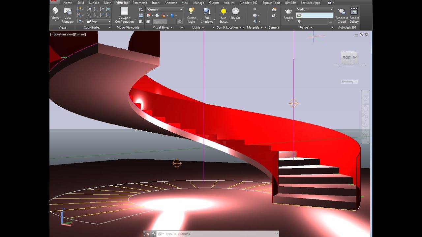The height and width of the screenshot is (237, 422).
Task: Click the [Custom View] viewport label
Action: [x=65, y=34]
